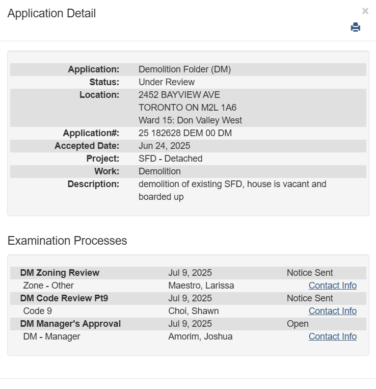Click the Ward 15: Don Valley West text
The height and width of the screenshot is (389, 376).
point(190,120)
